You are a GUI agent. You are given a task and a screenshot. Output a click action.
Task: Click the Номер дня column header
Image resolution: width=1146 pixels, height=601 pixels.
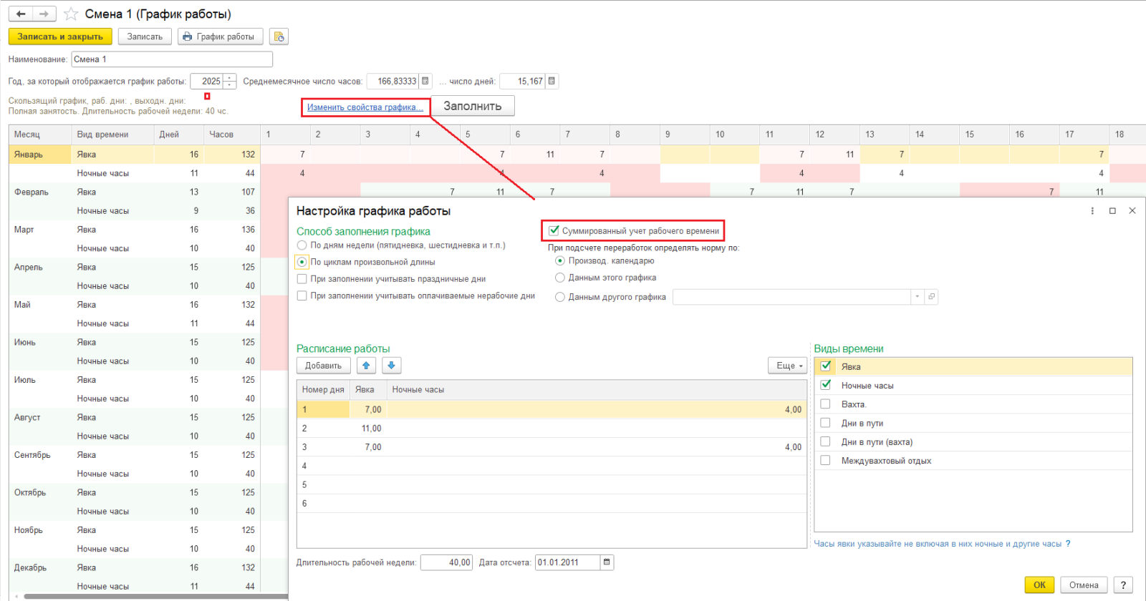(323, 390)
